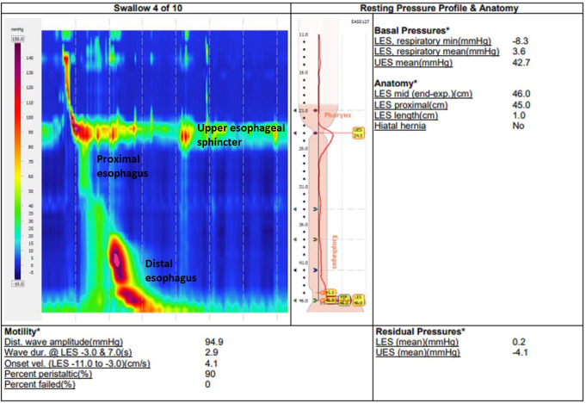The height and width of the screenshot is (403, 586).
Task: Click the distal wave amplitude value 94.9
Action: [214, 342]
